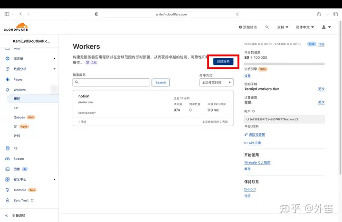The image size is (342, 222).
Task: Click the 域注册 globe icon
Action: pyautogui.click(x=8, y=58)
